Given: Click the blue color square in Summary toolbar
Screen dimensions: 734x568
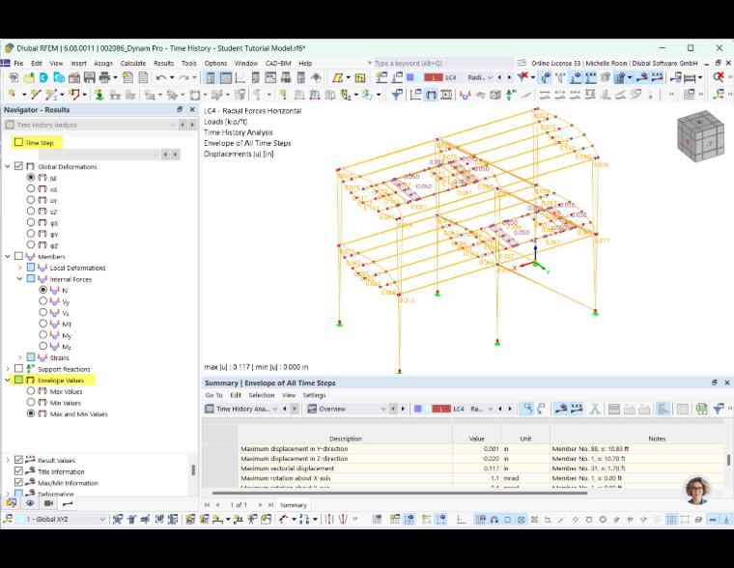Looking at the screenshot, I should coord(418,409).
